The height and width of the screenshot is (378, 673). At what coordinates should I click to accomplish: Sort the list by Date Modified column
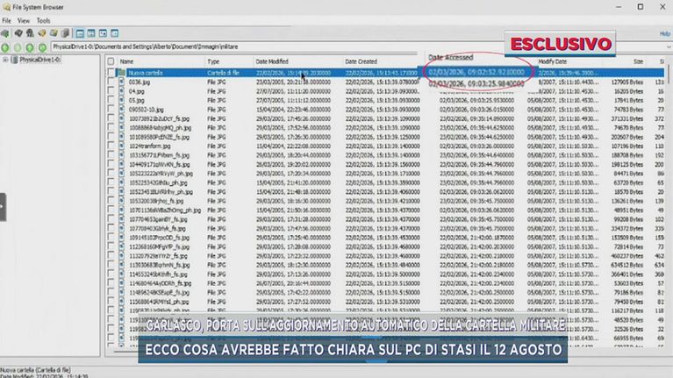click(273, 61)
